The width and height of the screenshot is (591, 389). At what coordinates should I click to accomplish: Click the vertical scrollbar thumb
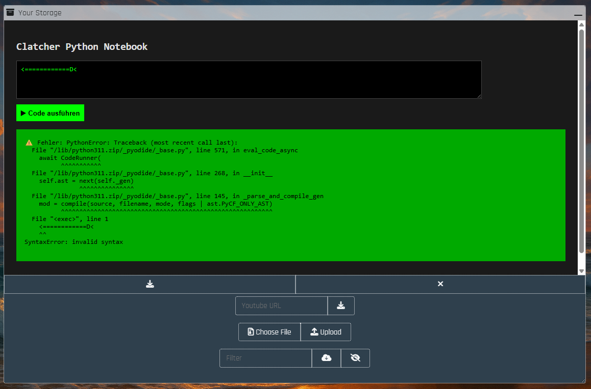click(x=581, y=141)
